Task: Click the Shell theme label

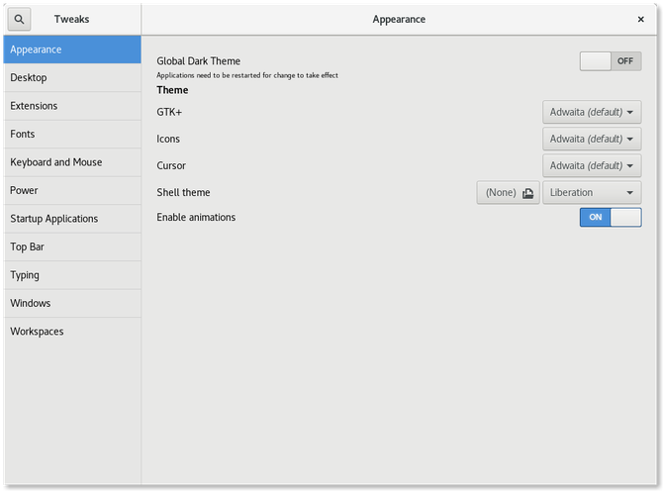Action: click(x=183, y=192)
